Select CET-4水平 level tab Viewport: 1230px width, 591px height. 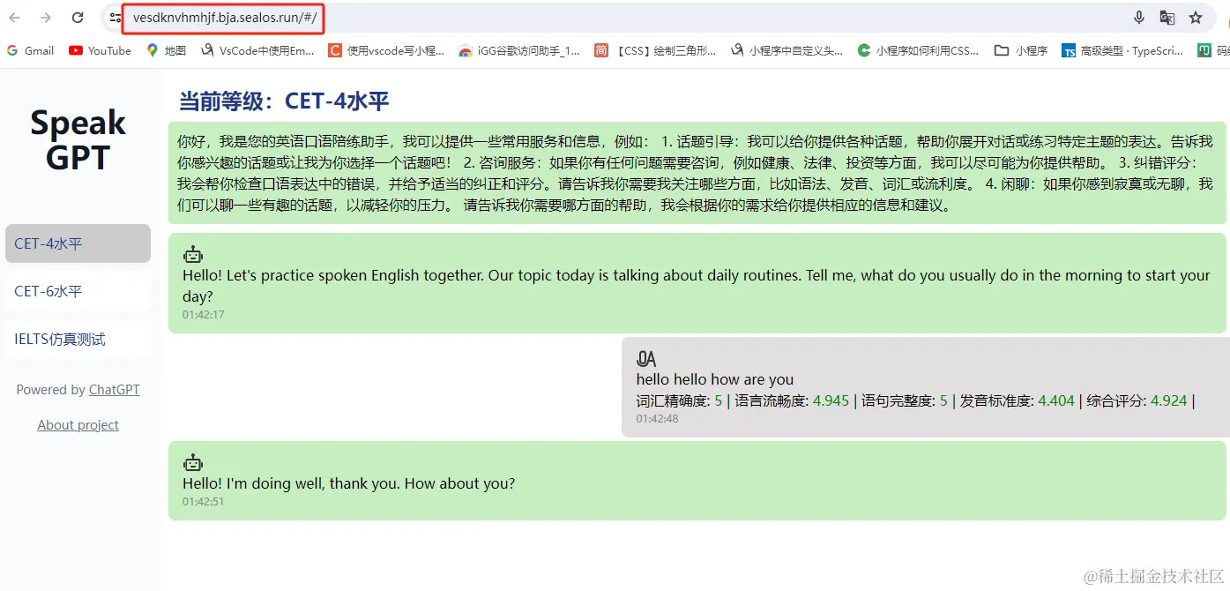coord(78,243)
